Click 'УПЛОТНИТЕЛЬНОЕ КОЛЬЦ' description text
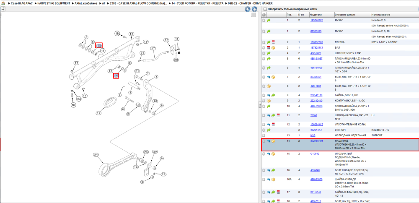The width and height of the screenshot is (419, 203). (350, 125)
